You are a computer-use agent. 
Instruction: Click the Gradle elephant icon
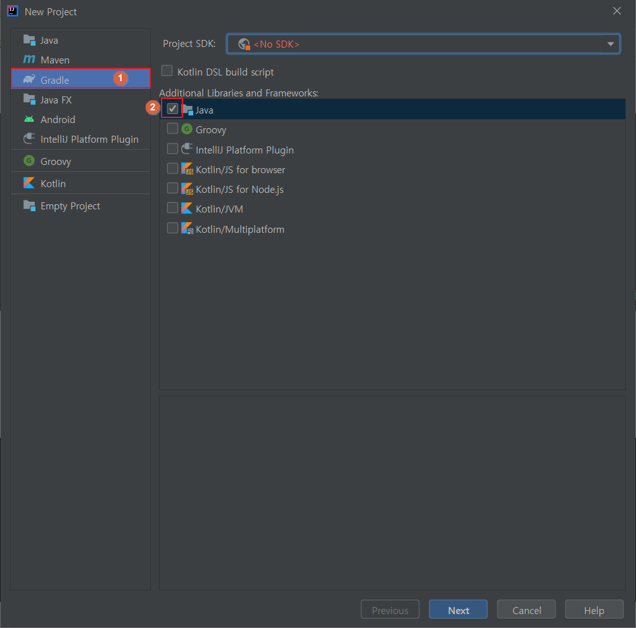tap(29, 79)
